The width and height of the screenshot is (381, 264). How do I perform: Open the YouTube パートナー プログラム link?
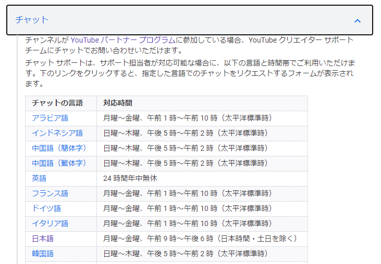123,40
